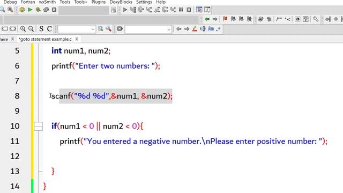
Task: Toggle match case Aa icon
Action: pyautogui.click(x=211, y=29)
